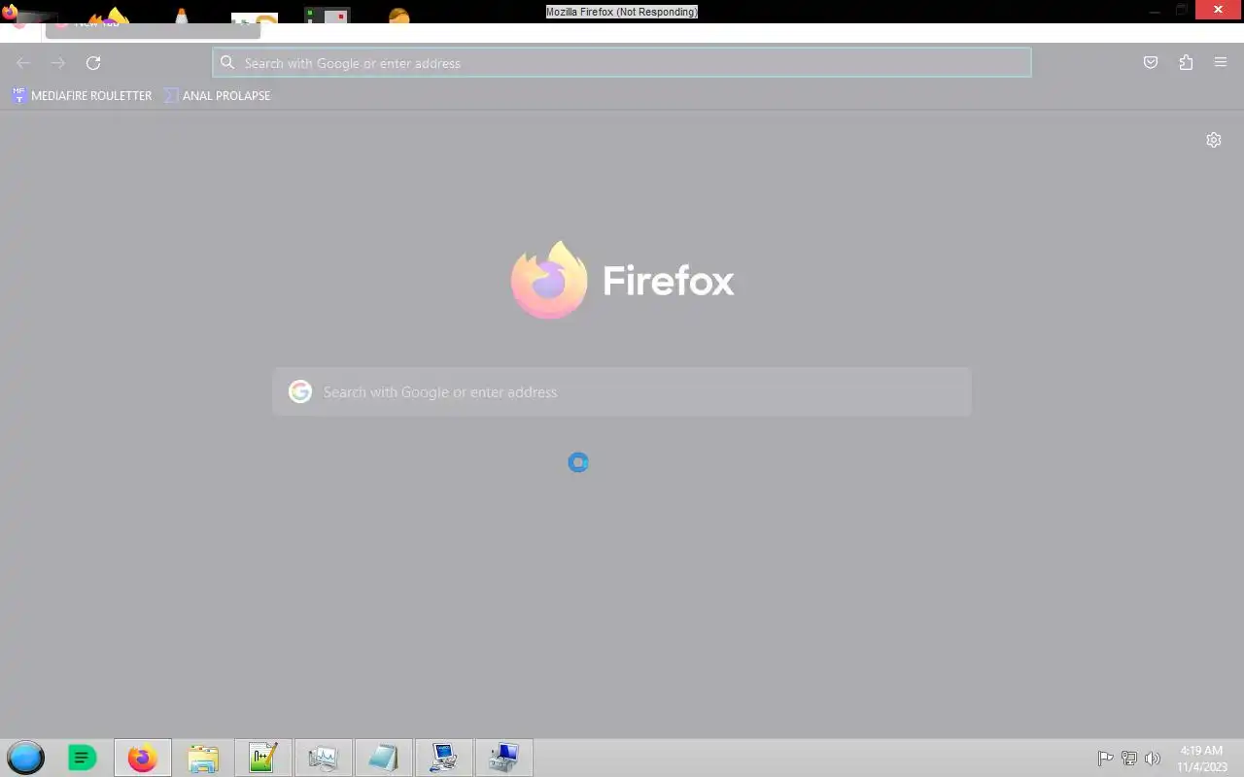Close the Firefox window
The image size is (1244, 777).
(x=1220, y=11)
